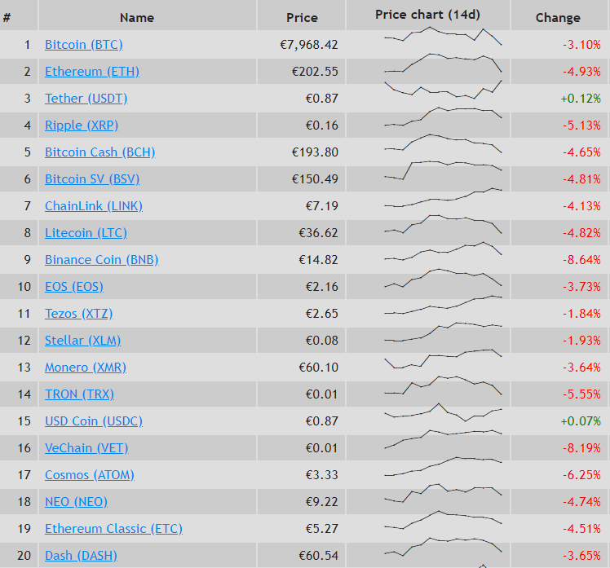
Task: Click the EOS price €2.16
Action: (x=322, y=287)
